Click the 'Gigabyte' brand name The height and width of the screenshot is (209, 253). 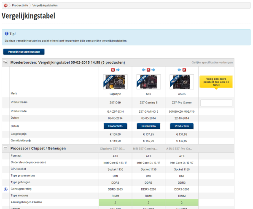pos(115,94)
